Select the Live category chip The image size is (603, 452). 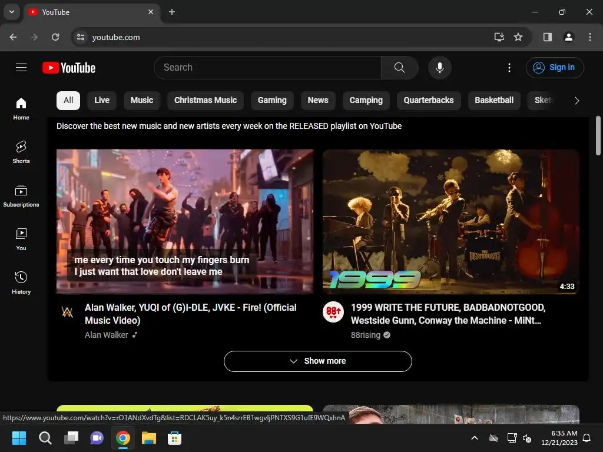[102, 100]
